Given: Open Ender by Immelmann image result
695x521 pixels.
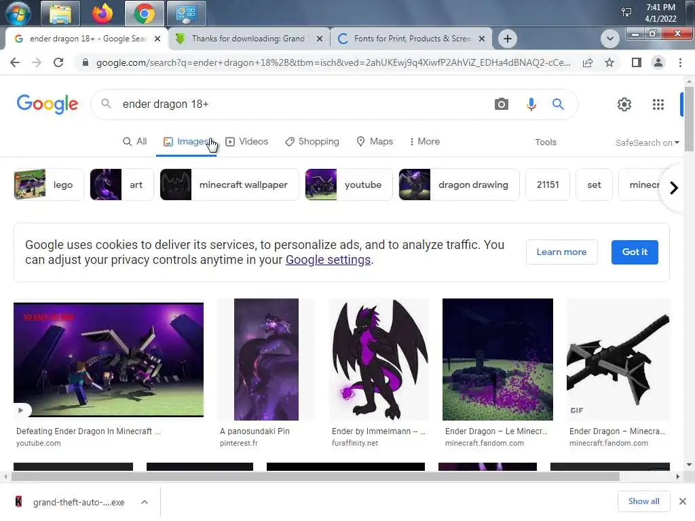Looking at the screenshot, I should (x=379, y=360).
